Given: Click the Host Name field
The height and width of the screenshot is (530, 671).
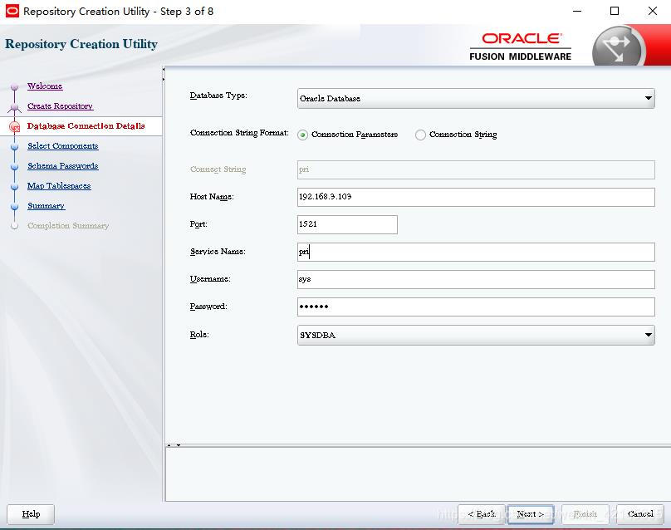Looking at the screenshot, I should point(476,197).
